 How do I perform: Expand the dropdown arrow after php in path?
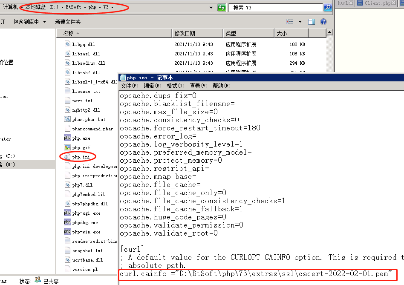[x=100, y=7]
